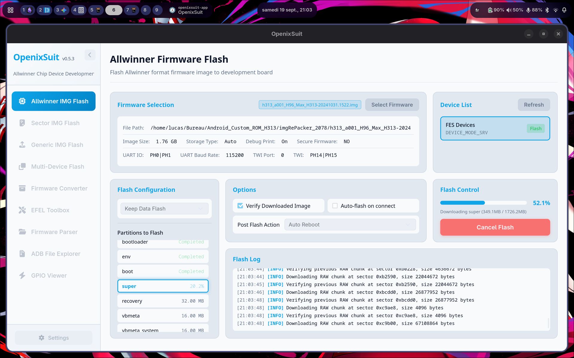Image resolution: width=574 pixels, height=358 pixels.
Task: Select the super partition row
Action: pyautogui.click(x=163, y=286)
